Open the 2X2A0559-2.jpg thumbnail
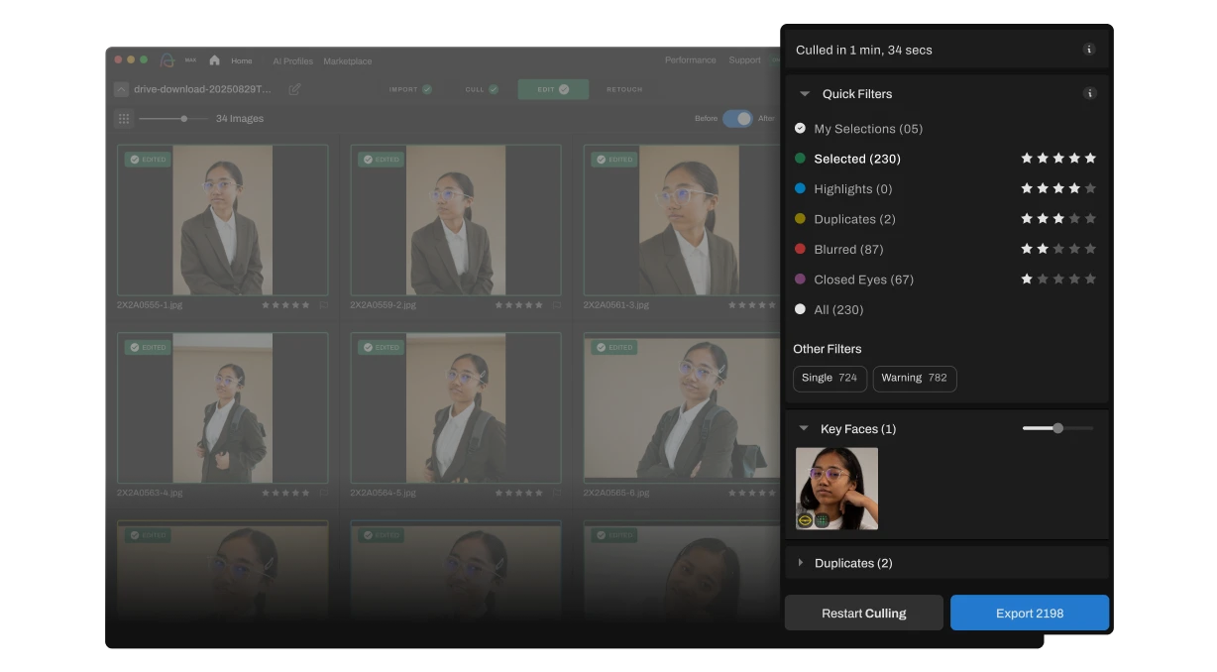Screen dimensions: 1217x672 pyautogui.click(x=456, y=220)
